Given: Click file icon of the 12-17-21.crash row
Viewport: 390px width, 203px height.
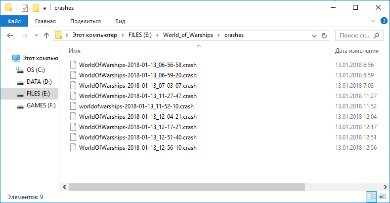Looking at the screenshot, I should [73, 127].
